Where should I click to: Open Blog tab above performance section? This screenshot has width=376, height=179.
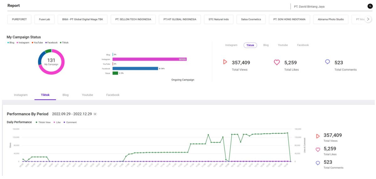[65, 95]
